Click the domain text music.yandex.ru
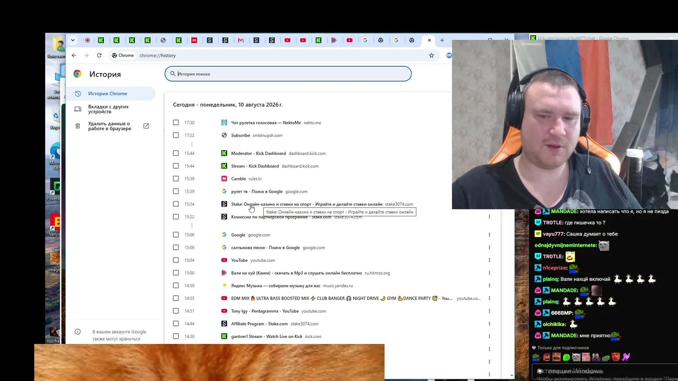The width and height of the screenshot is (678, 381). point(337,286)
